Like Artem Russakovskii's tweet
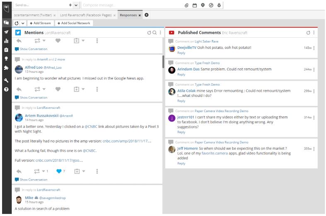This screenshot has height=216, width=326. click(x=59, y=171)
